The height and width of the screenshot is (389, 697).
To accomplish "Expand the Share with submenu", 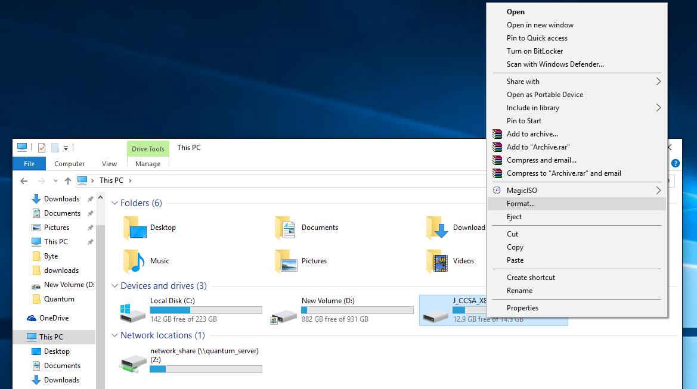I will pos(658,82).
